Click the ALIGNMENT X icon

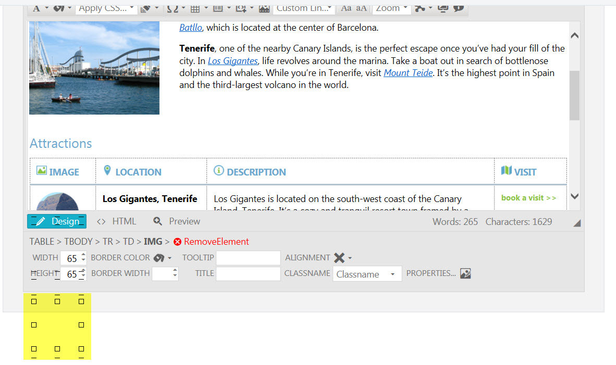tap(339, 258)
